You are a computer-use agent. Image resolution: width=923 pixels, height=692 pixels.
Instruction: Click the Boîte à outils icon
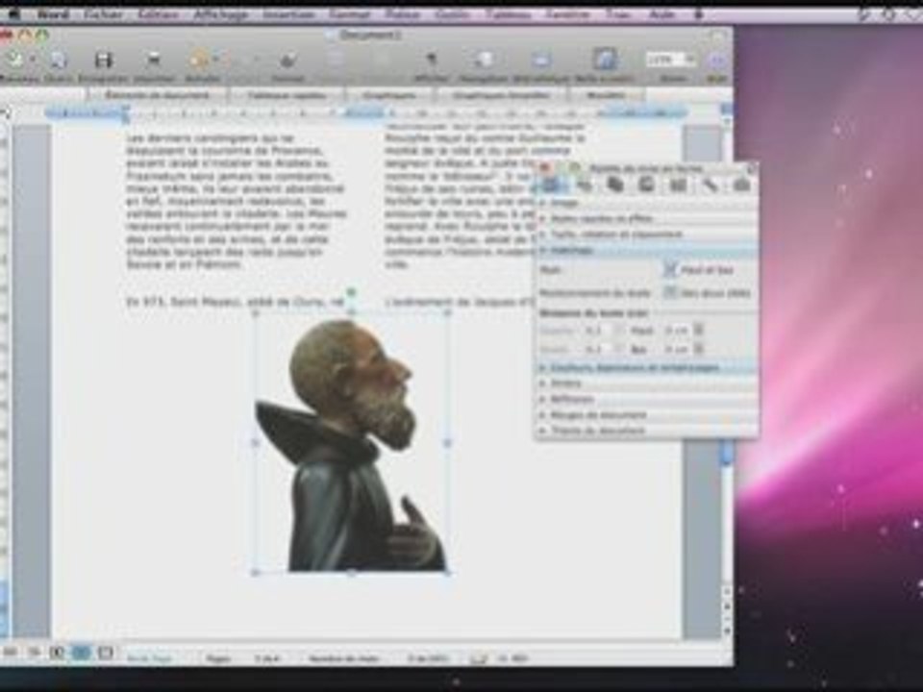[x=605, y=60]
